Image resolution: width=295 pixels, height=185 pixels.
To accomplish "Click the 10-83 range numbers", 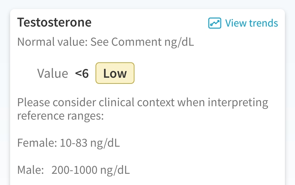I will pos(73,143).
